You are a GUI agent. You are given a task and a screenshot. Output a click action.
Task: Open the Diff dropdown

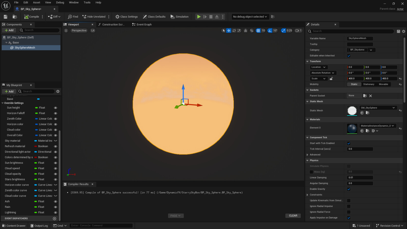(54, 17)
